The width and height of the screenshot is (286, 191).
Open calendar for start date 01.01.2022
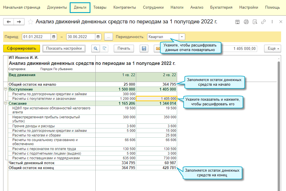click(54, 37)
